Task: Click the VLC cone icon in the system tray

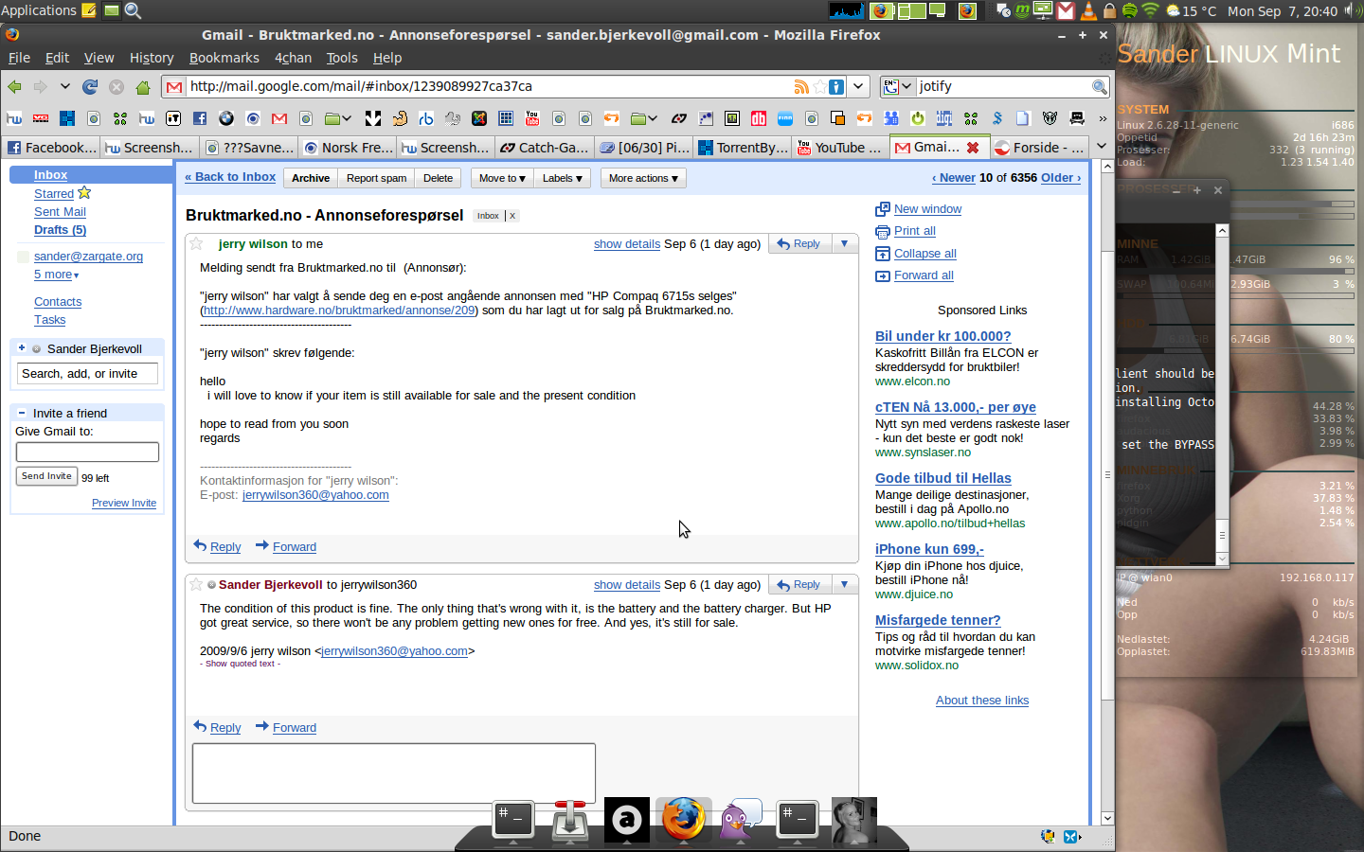Action: [1087, 10]
